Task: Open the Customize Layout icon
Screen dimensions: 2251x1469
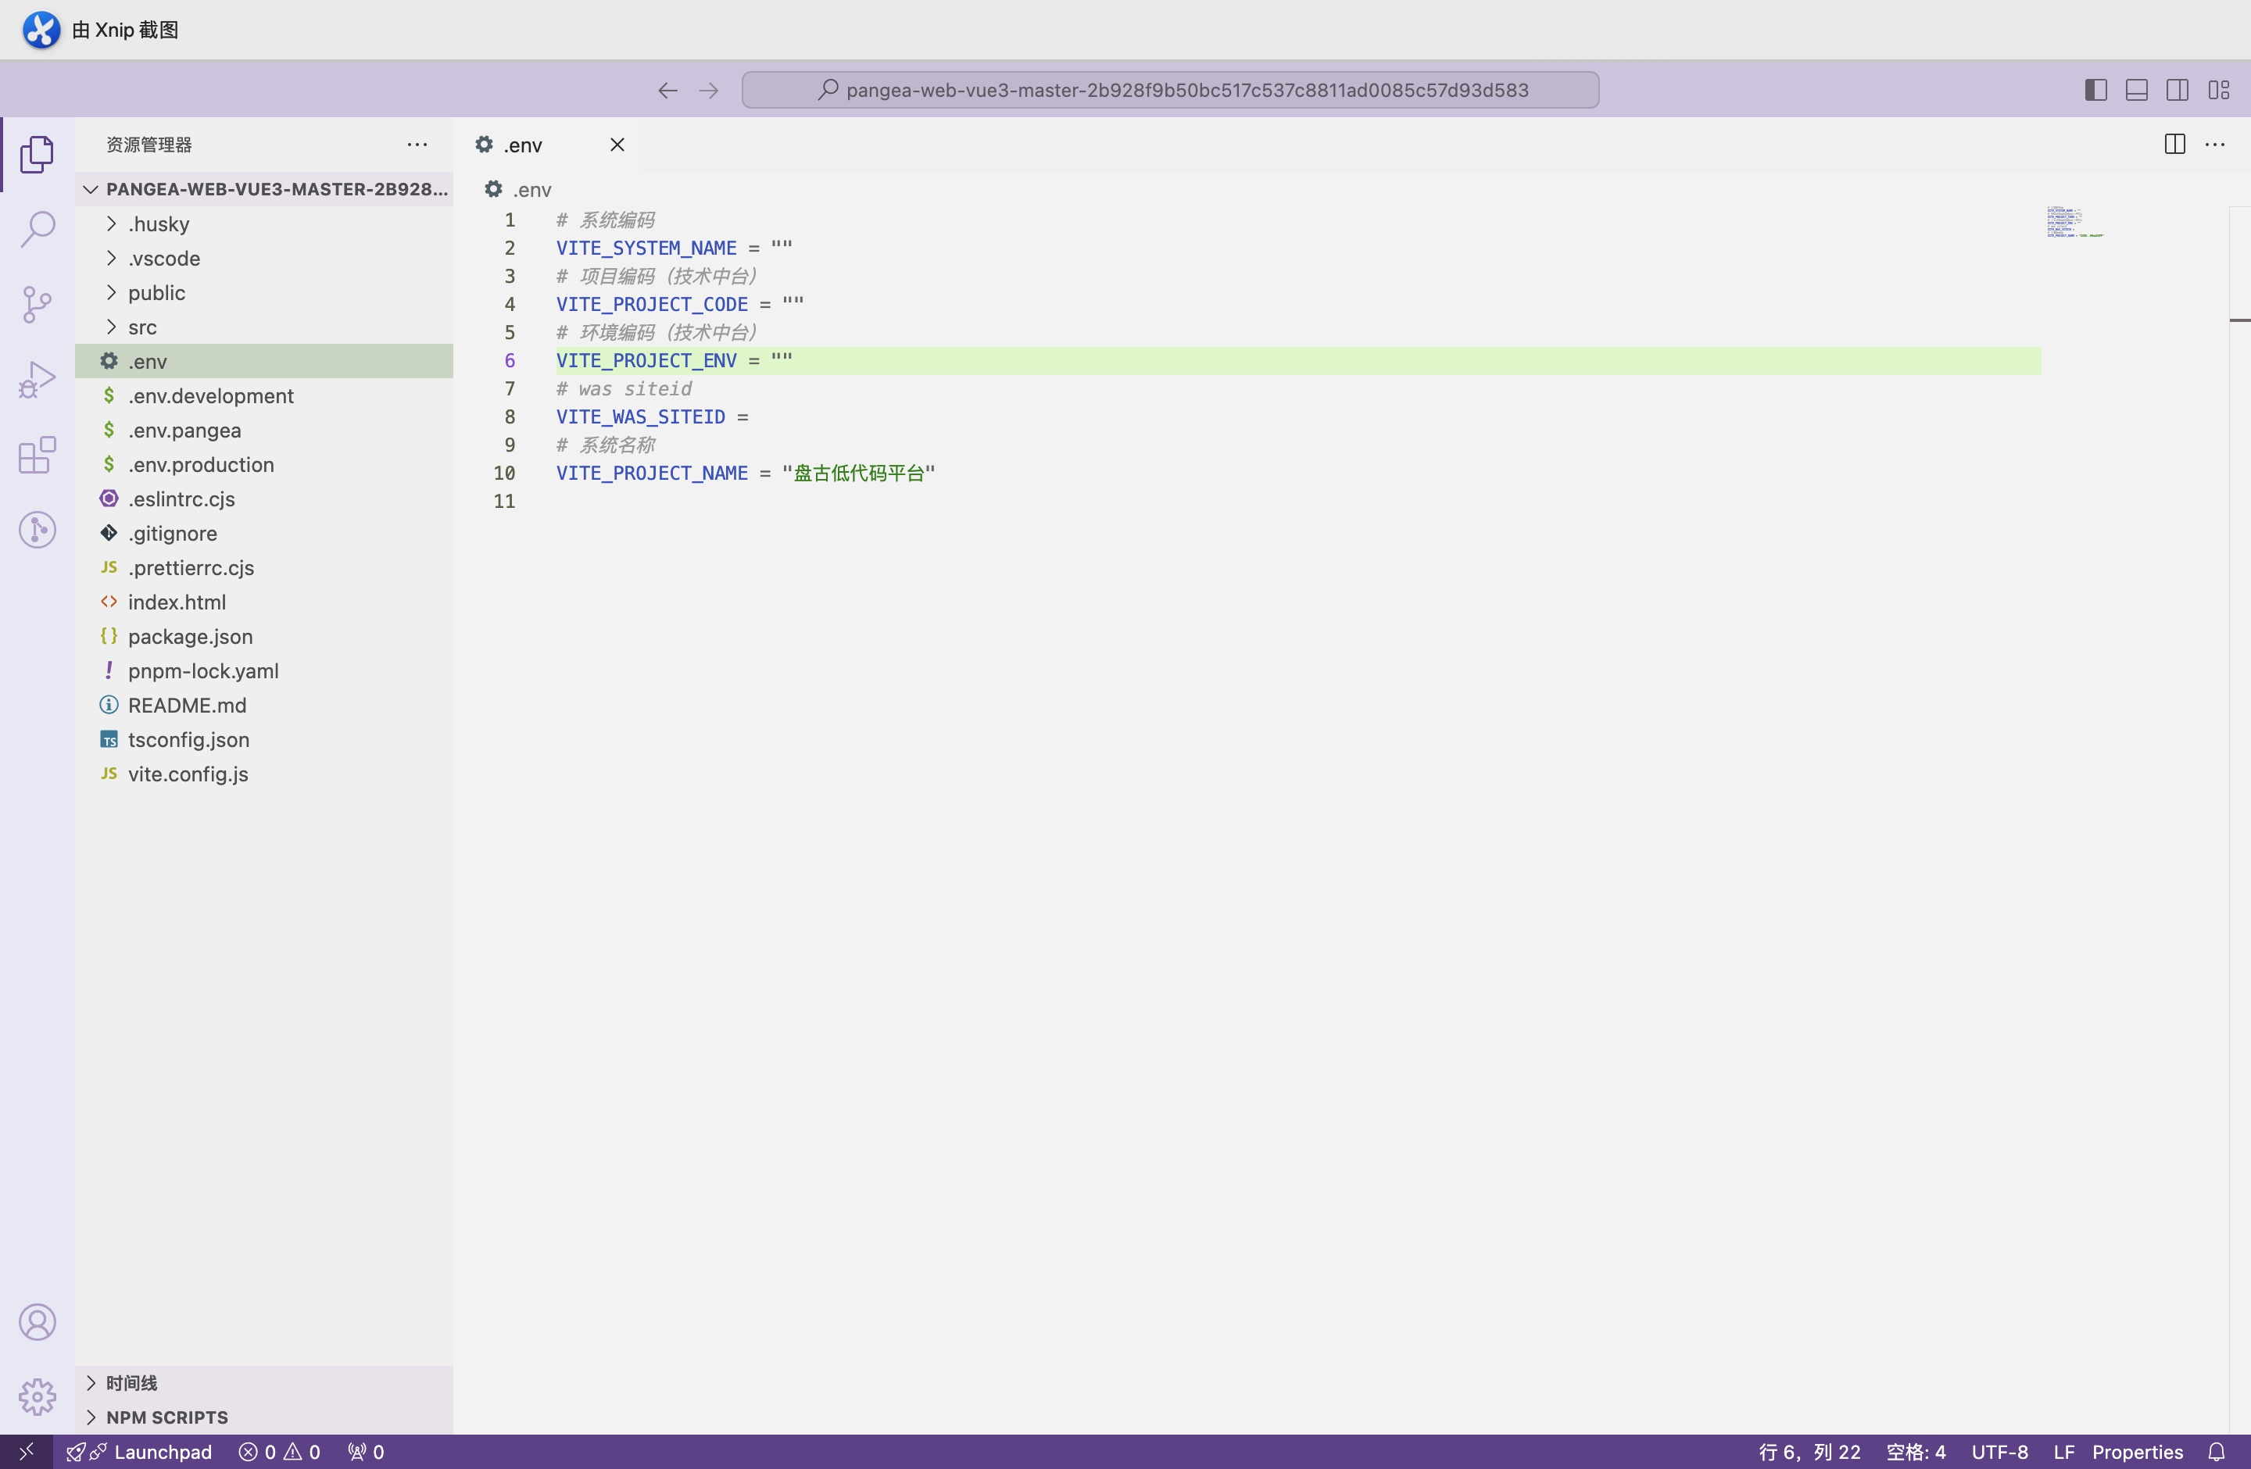Action: pos(2219,90)
